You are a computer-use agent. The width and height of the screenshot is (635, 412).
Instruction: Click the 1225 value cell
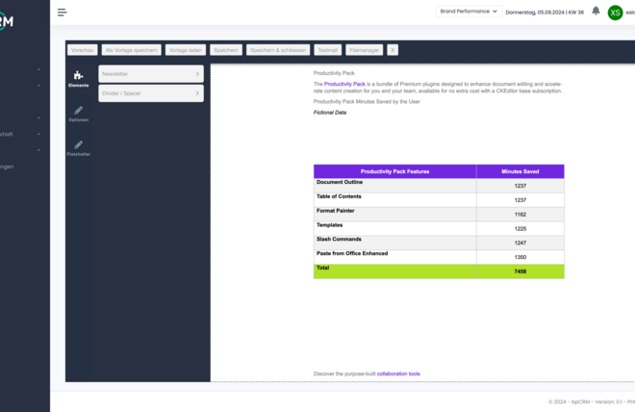520,228
